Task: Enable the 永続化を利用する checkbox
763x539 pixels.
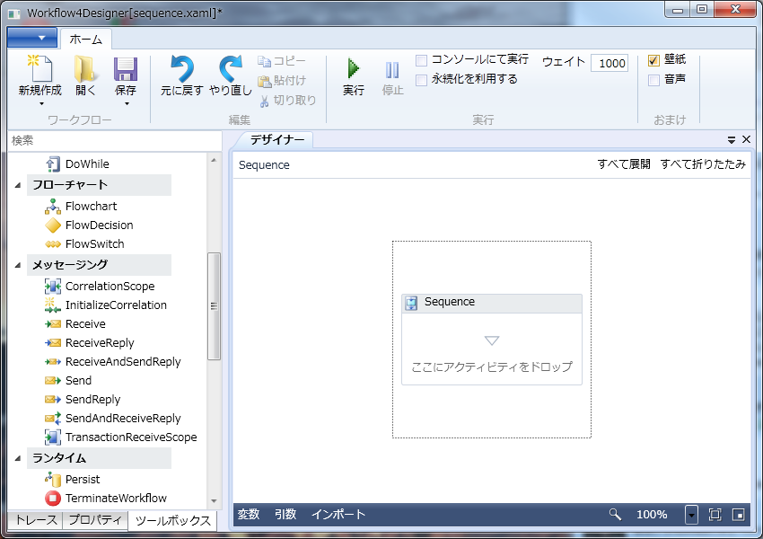Action: click(421, 80)
